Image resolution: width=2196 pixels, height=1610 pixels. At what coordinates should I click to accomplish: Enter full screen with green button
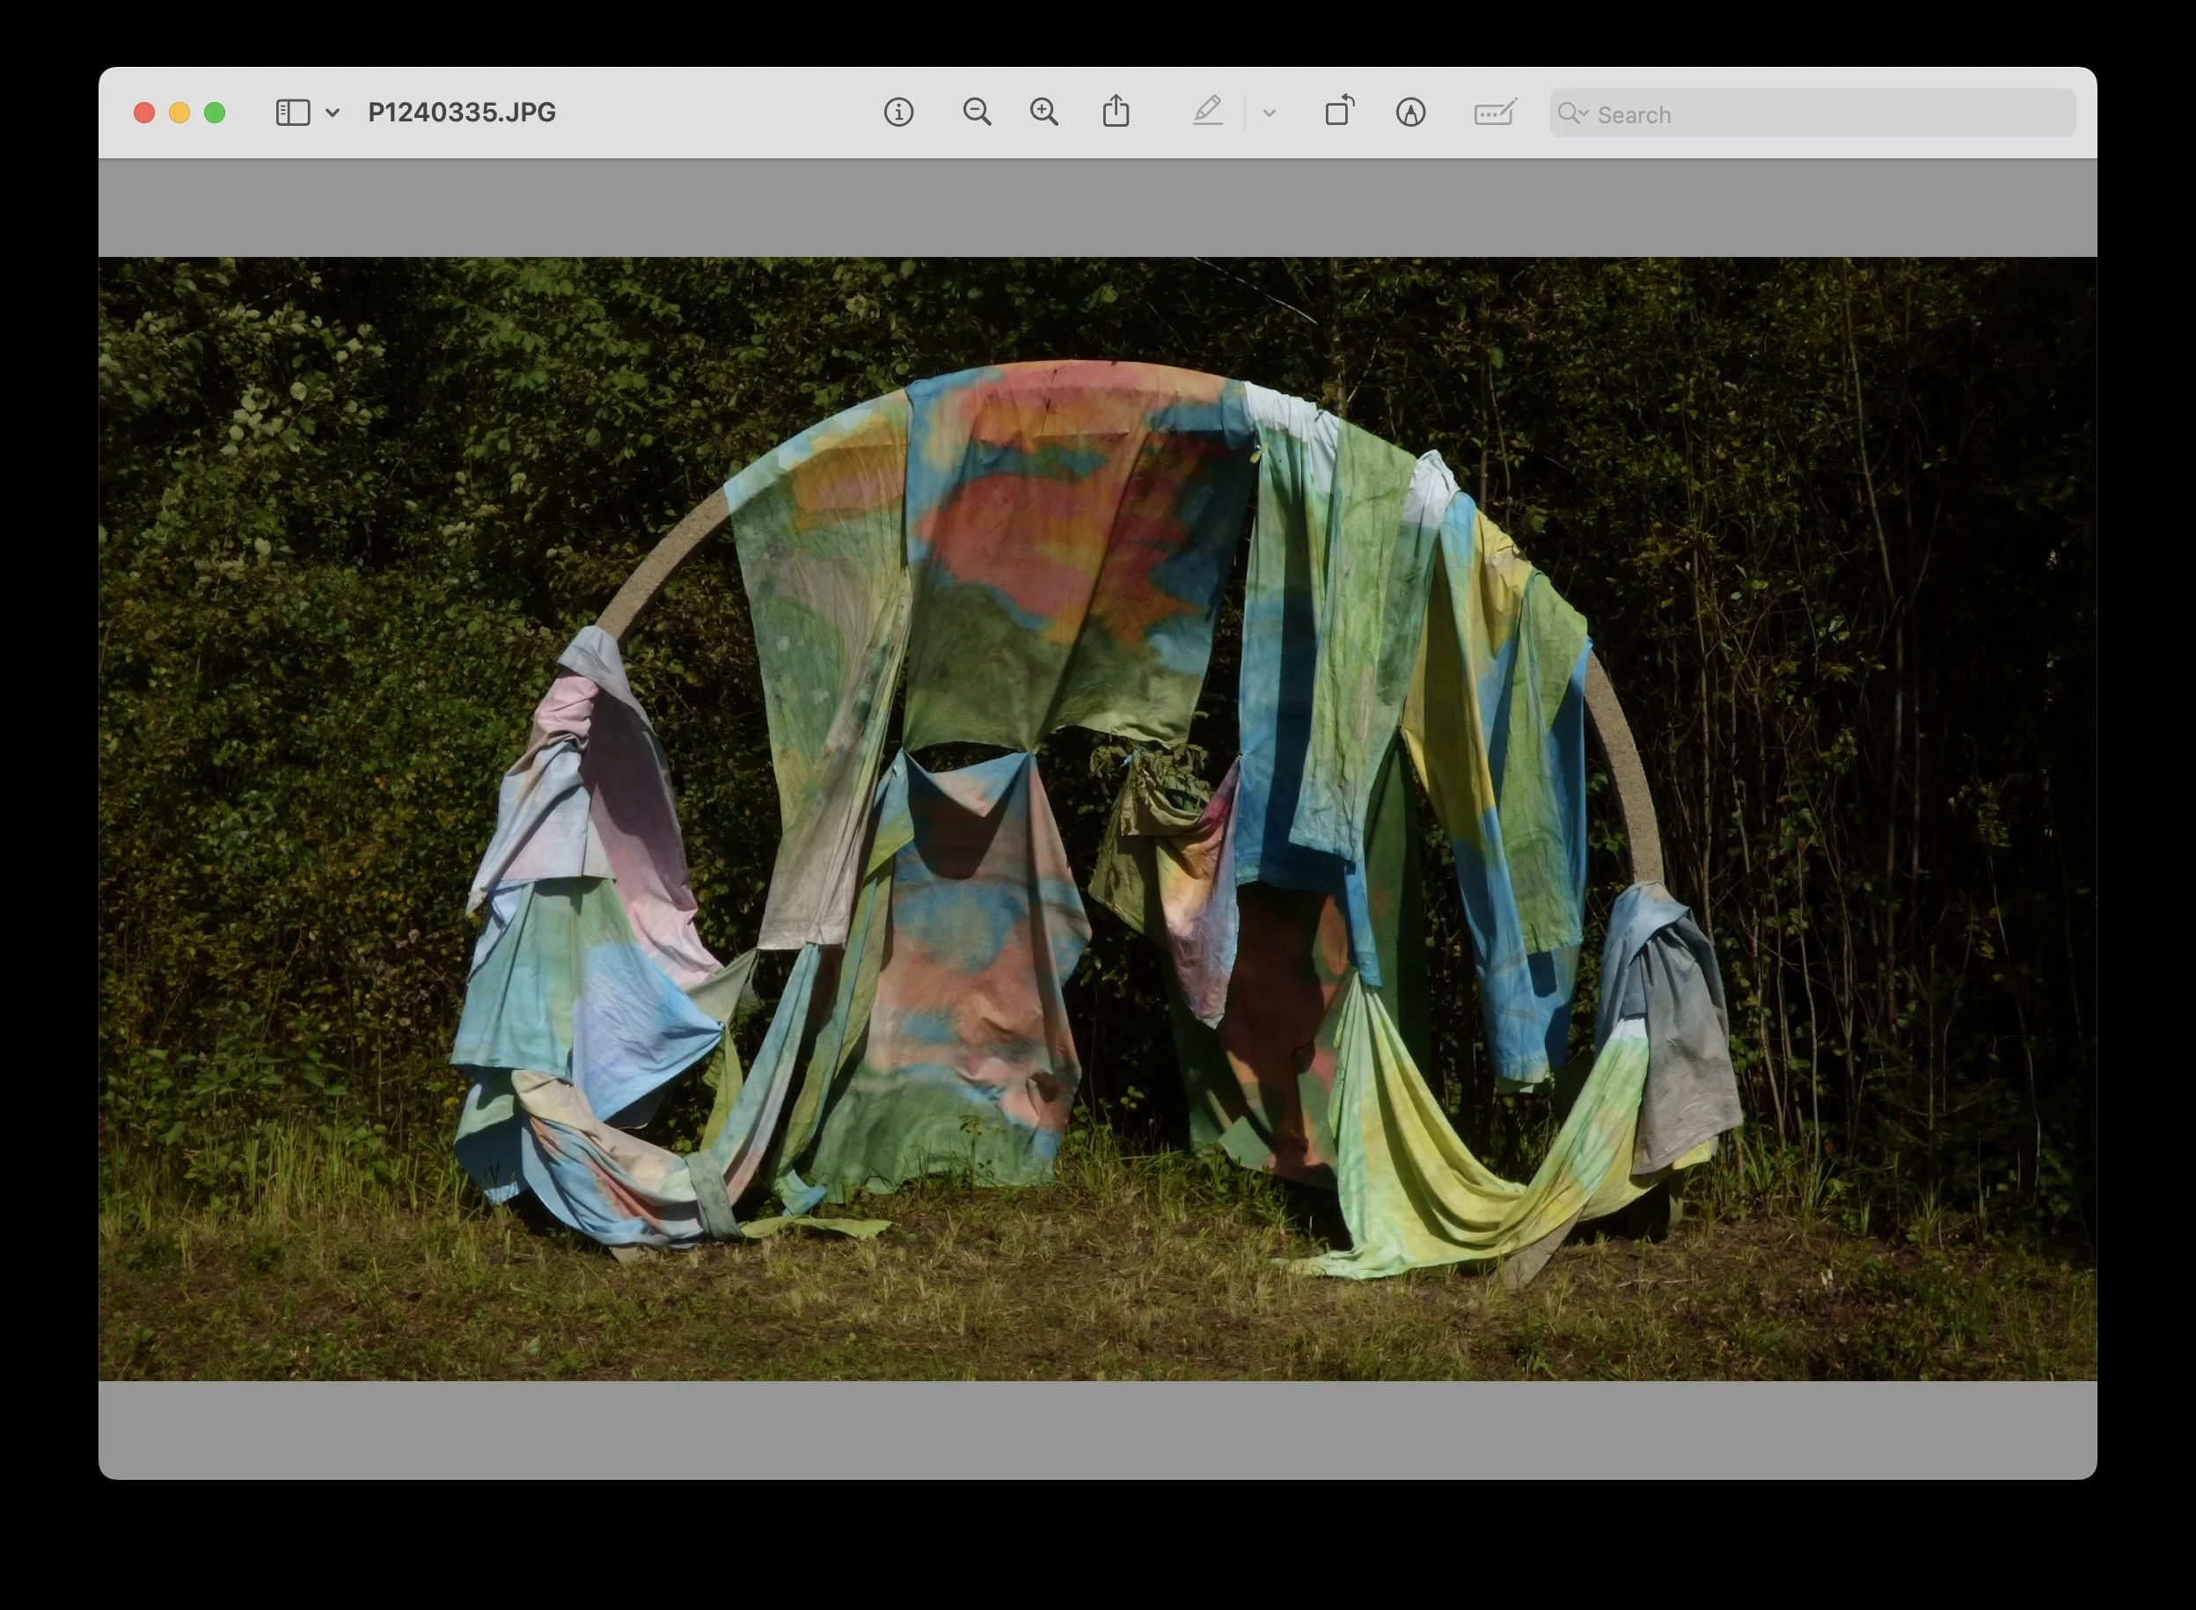point(215,113)
